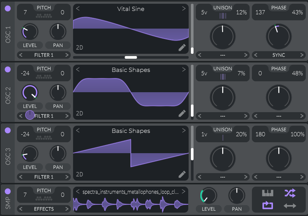The width and height of the screenshot is (308, 216).
Task: Click OSC 1 unison voices 5v value
Action: click(204, 12)
